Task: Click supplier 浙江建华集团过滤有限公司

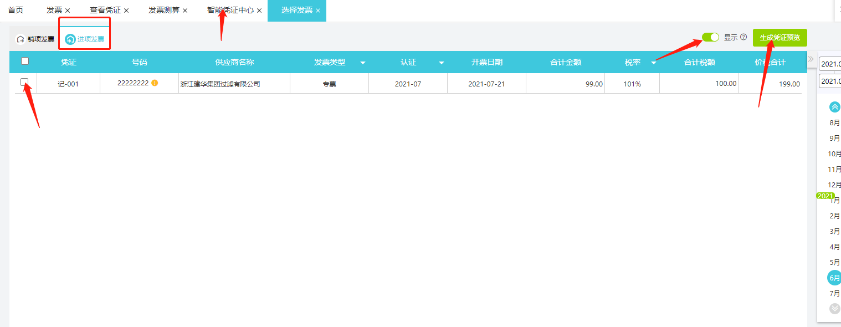Action: coord(220,84)
